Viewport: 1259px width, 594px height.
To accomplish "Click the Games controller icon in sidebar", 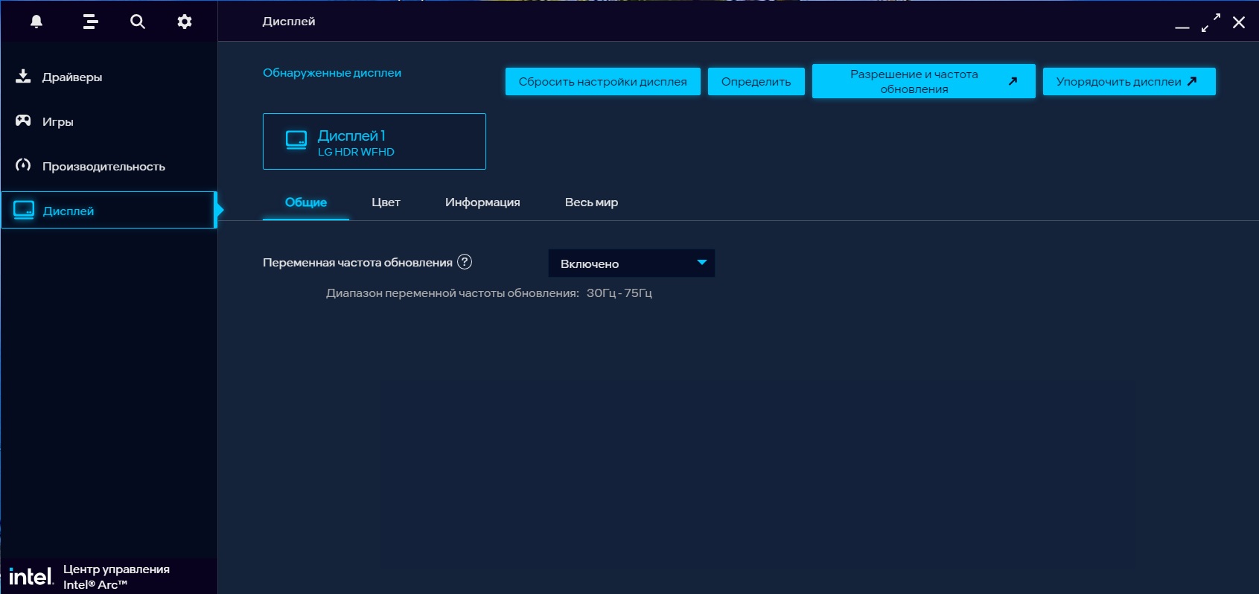I will [23, 121].
